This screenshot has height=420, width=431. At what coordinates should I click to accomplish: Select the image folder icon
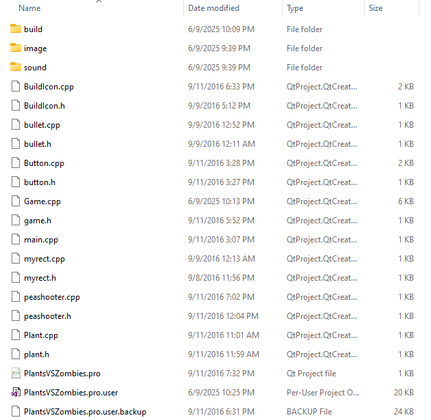tap(16, 48)
